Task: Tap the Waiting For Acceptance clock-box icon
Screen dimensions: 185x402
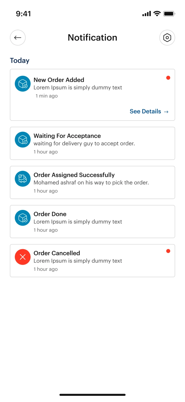Action: (23, 140)
